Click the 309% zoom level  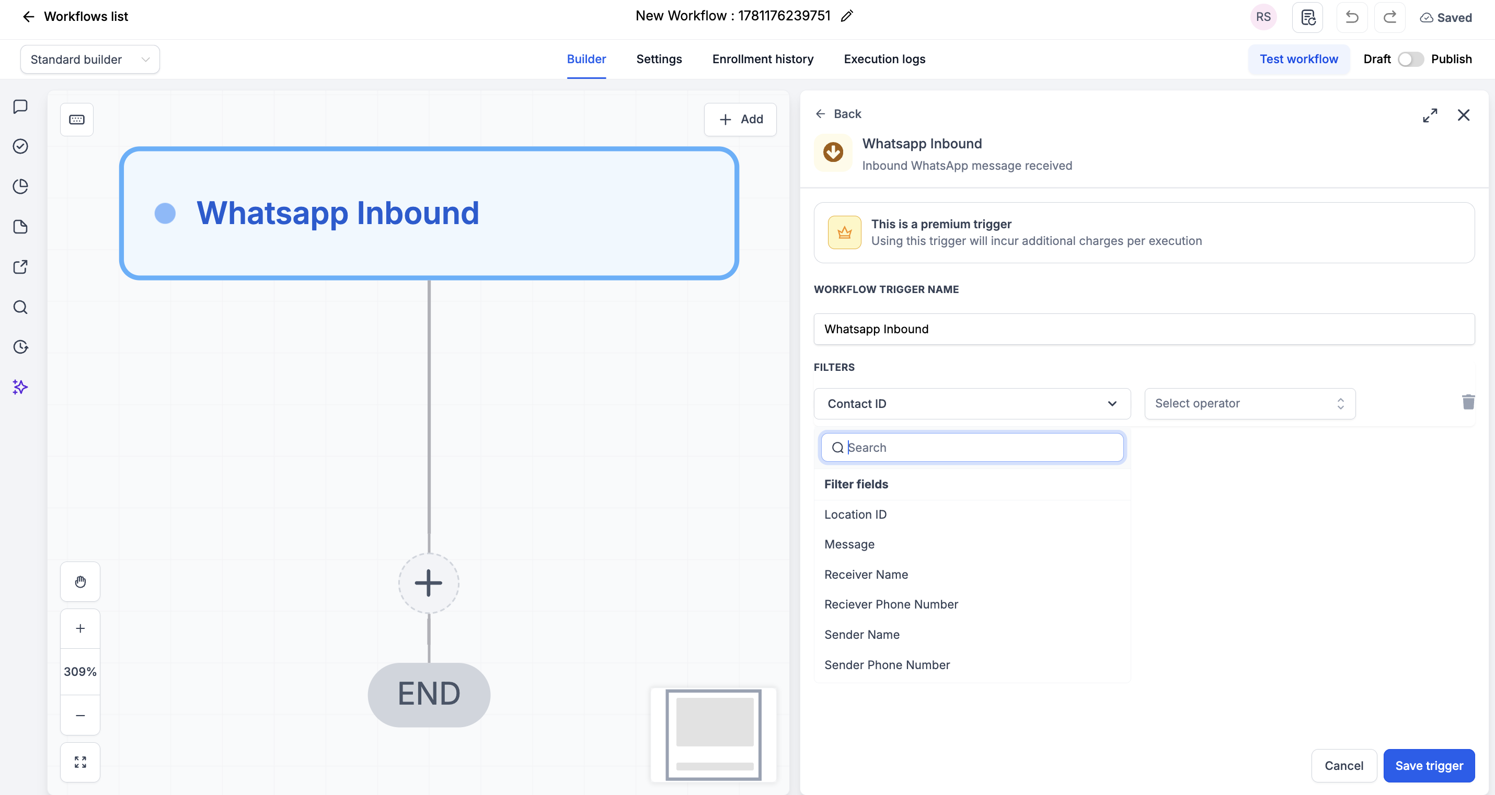click(x=80, y=672)
